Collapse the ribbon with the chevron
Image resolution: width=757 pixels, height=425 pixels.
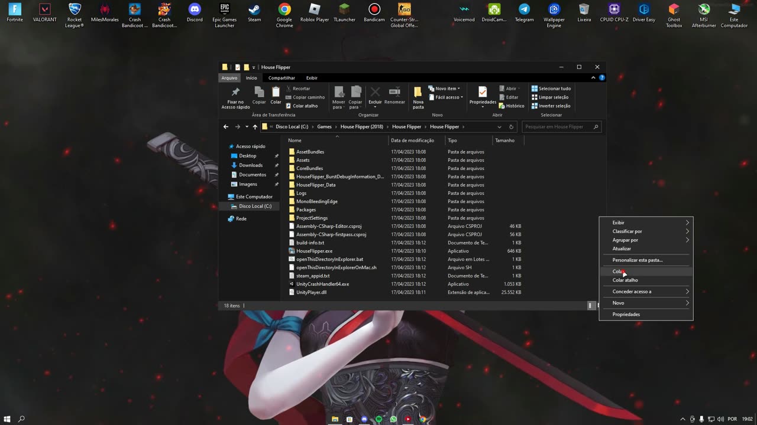pyautogui.click(x=594, y=78)
